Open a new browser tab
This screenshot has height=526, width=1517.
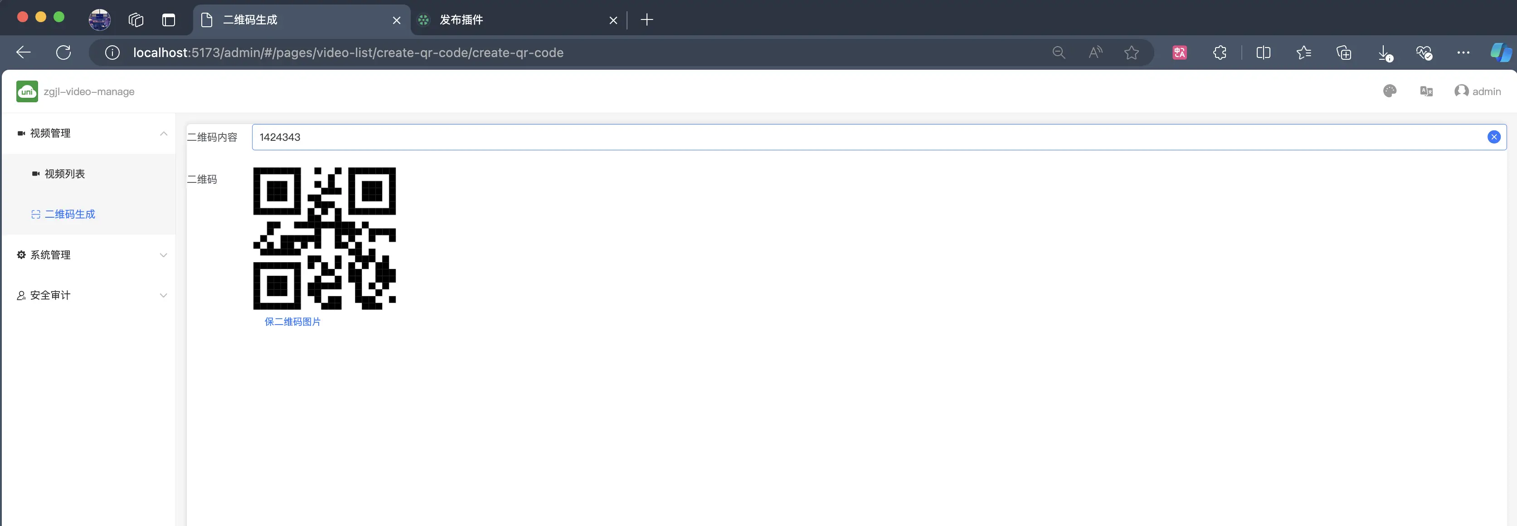[647, 20]
